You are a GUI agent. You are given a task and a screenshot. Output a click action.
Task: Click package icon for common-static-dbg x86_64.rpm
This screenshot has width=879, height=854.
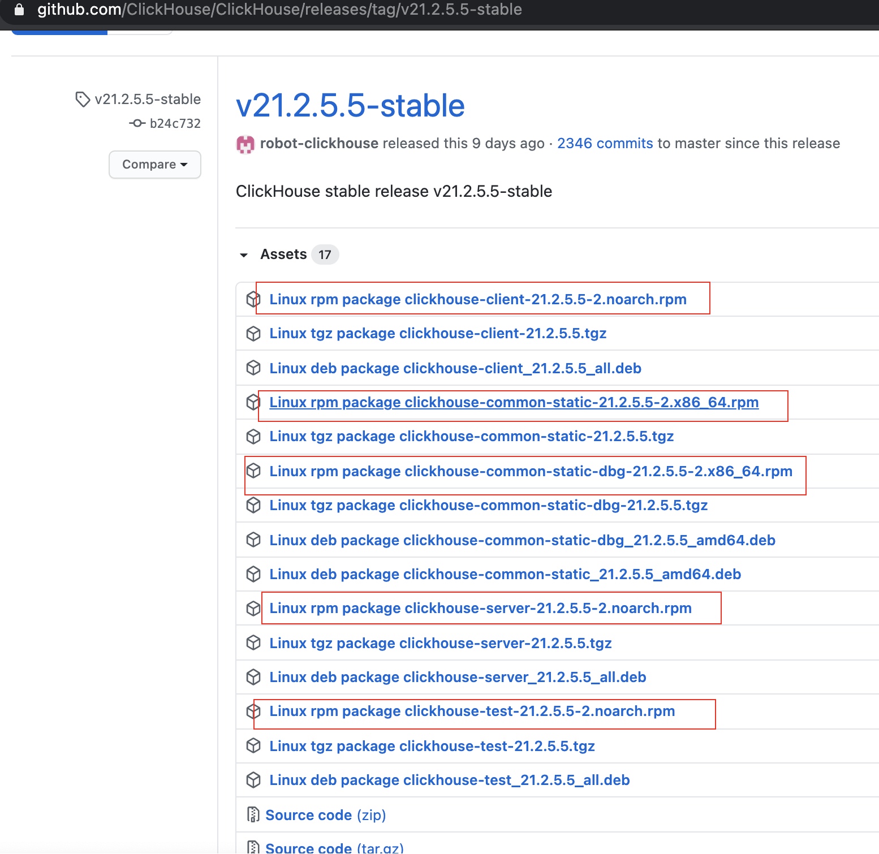(253, 471)
